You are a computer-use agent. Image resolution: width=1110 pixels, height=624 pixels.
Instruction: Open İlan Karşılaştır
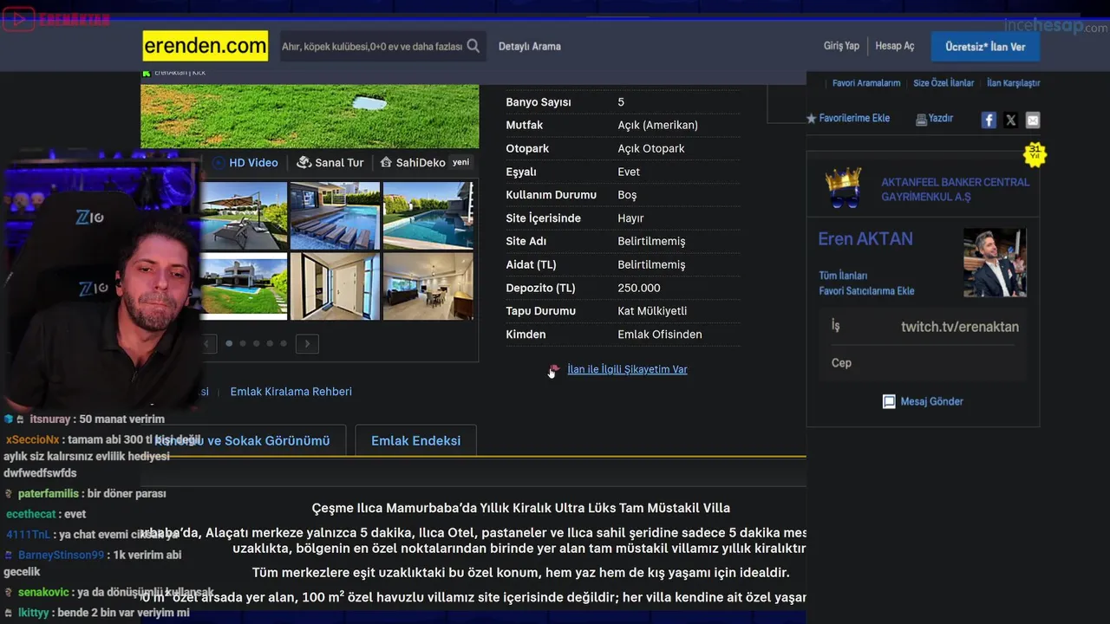coord(1014,83)
